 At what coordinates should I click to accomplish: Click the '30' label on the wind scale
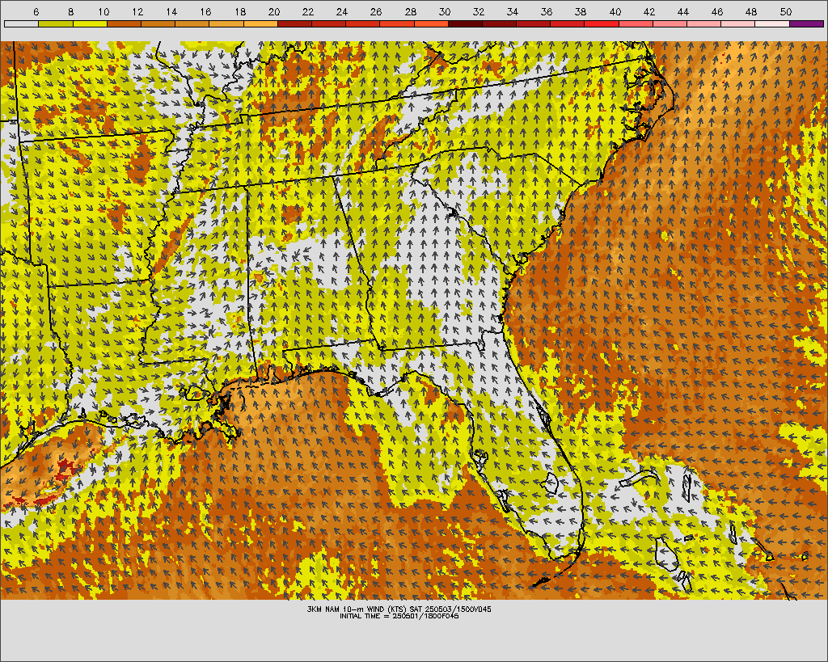(x=444, y=11)
